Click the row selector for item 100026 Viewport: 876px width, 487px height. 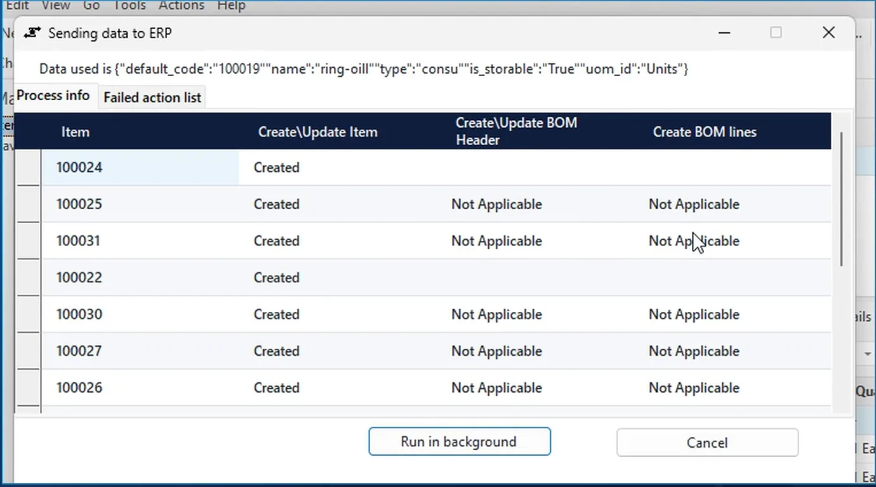pos(28,388)
